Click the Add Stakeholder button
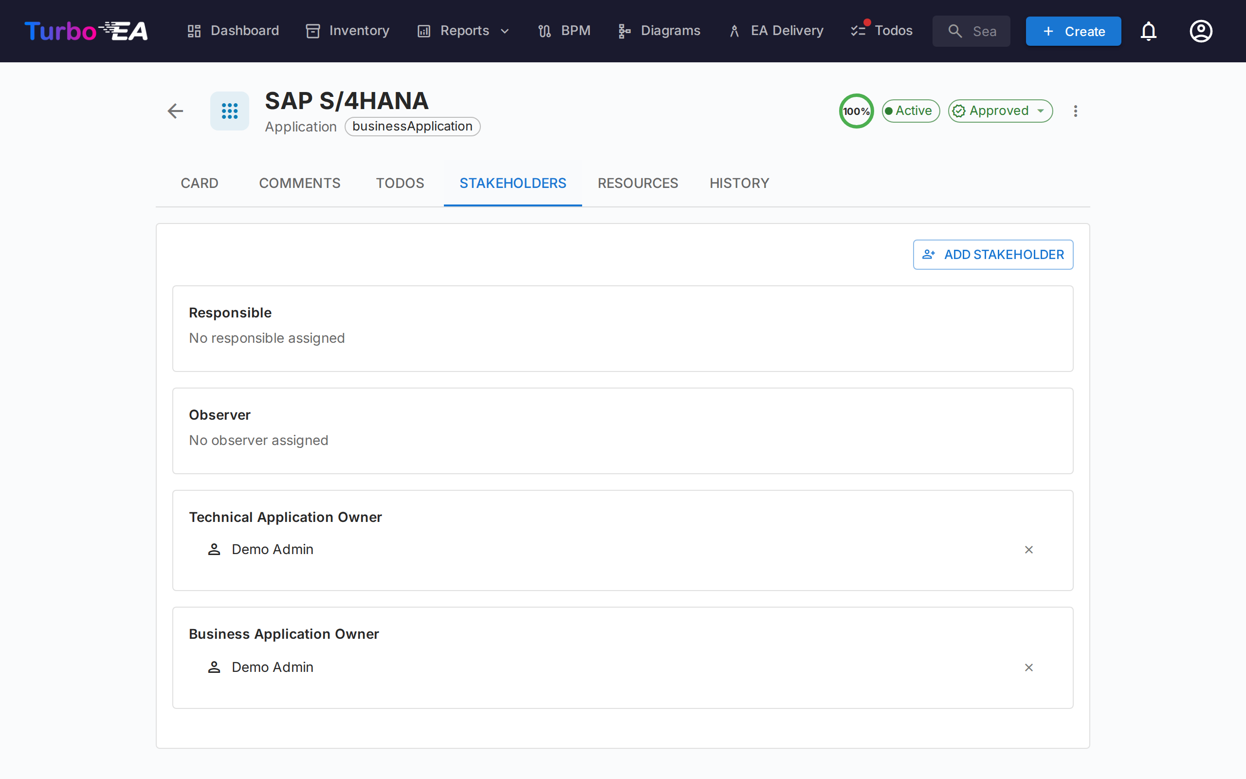Image resolution: width=1246 pixels, height=779 pixels. pyautogui.click(x=993, y=255)
